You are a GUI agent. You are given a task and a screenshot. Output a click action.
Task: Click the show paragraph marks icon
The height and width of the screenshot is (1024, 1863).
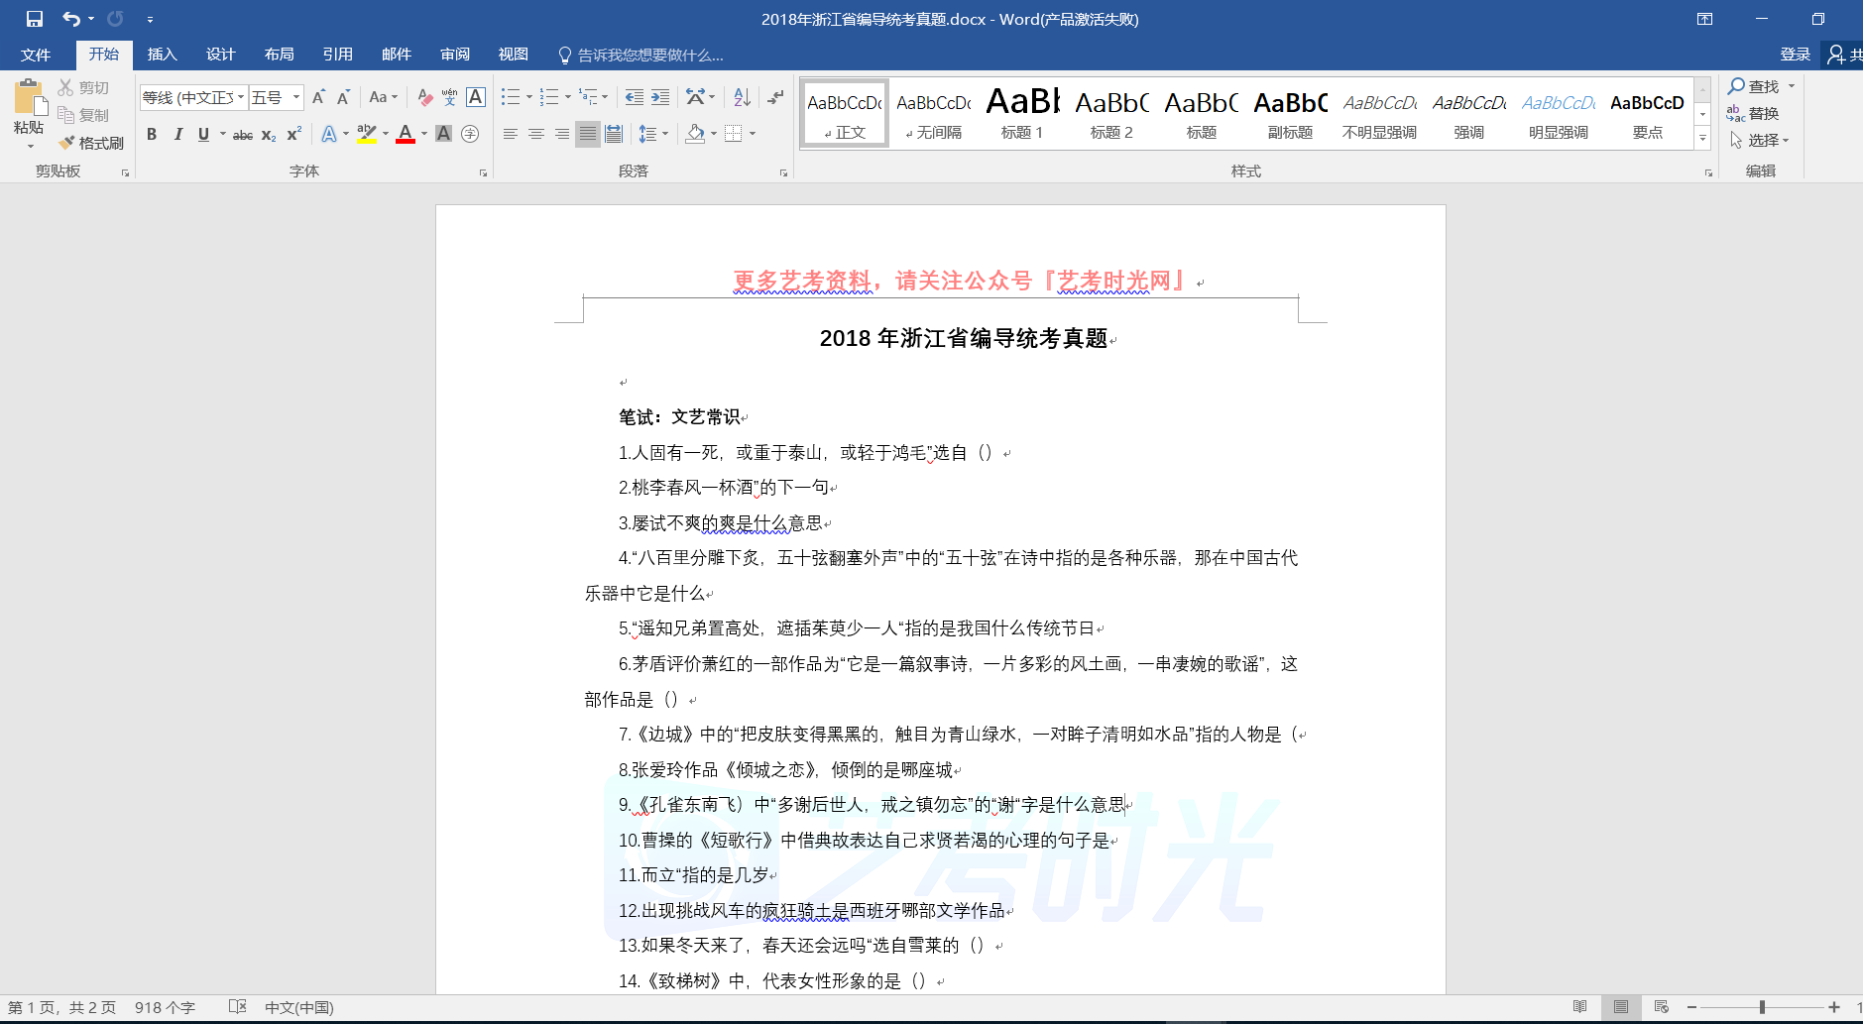point(775,97)
